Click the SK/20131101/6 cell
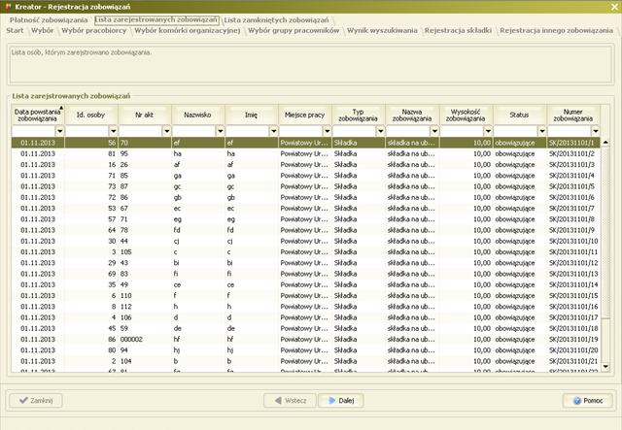 tap(571, 197)
